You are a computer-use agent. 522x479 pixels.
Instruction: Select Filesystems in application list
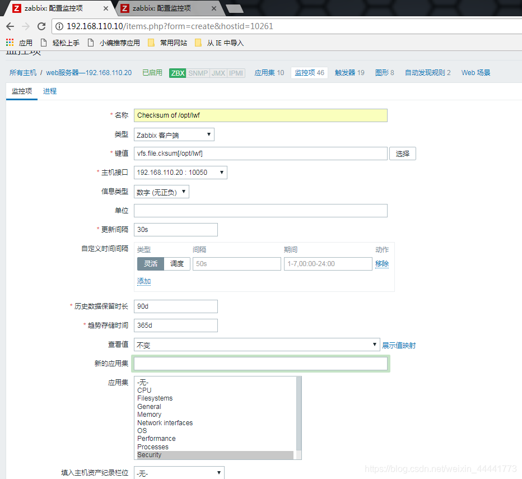tap(215, 398)
